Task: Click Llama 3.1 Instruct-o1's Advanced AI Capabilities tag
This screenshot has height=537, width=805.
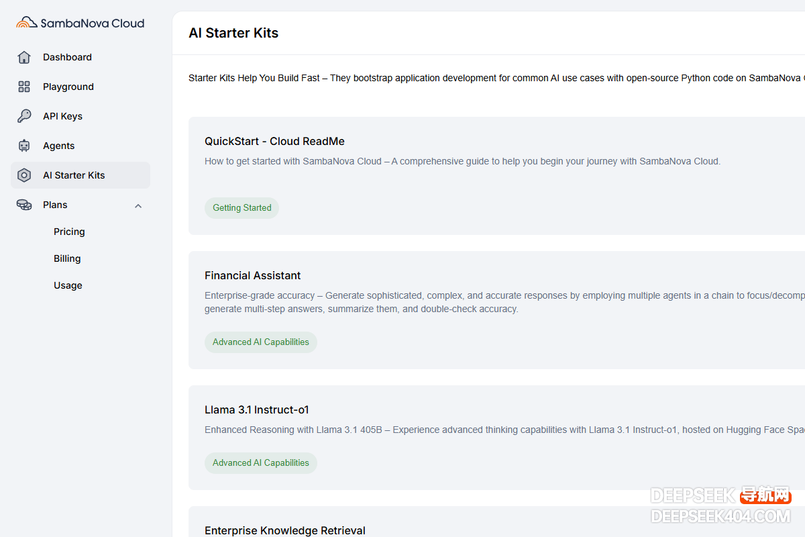Action: pyautogui.click(x=261, y=463)
